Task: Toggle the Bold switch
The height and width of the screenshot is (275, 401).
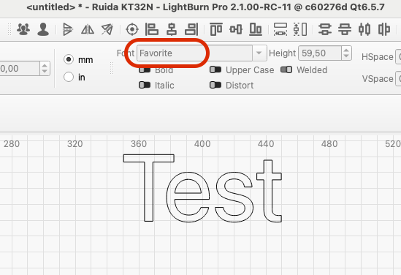Action: coord(145,70)
